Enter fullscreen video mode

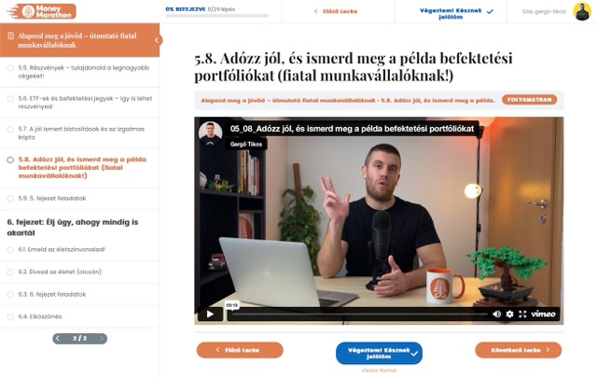tap(522, 314)
